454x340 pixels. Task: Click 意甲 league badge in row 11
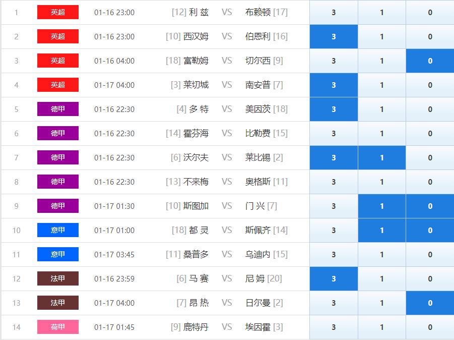point(58,254)
